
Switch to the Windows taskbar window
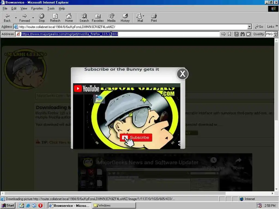(114, 205)
